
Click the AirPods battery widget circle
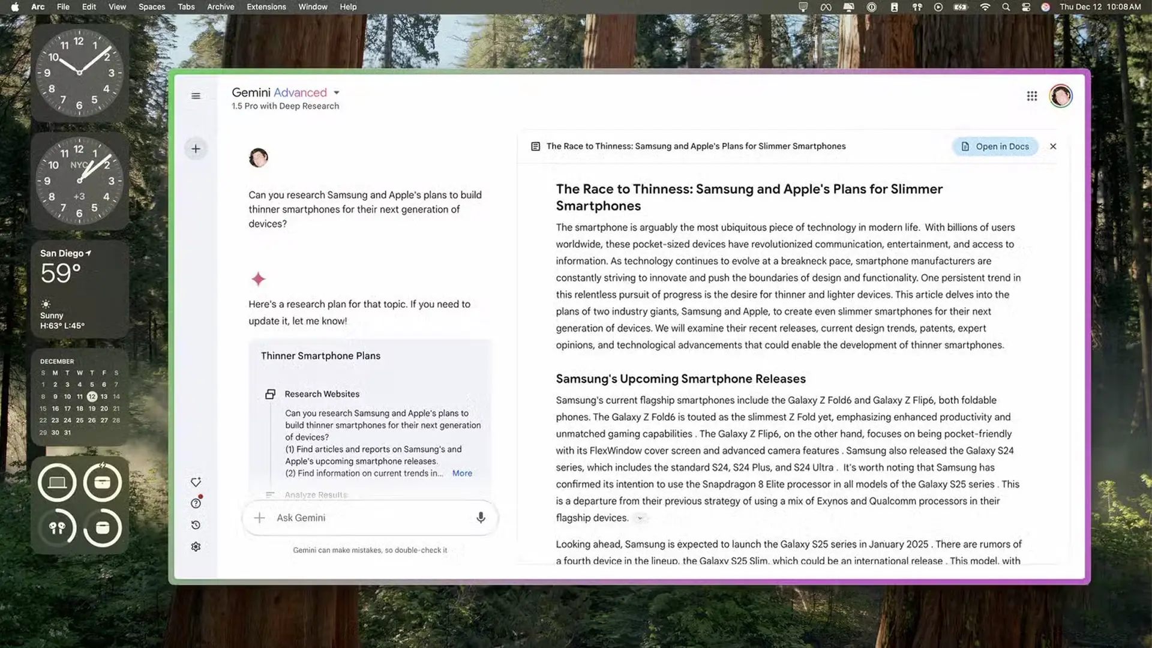pos(57,528)
